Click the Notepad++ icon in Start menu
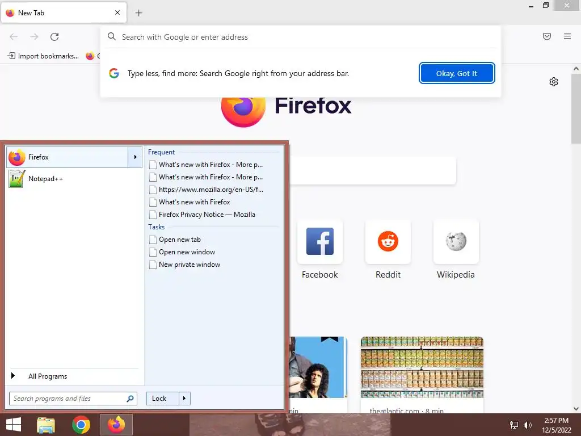 click(17, 179)
